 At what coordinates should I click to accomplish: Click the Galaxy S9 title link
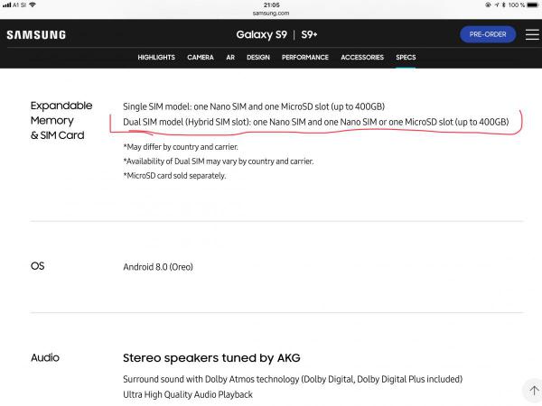(x=263, y=35)
